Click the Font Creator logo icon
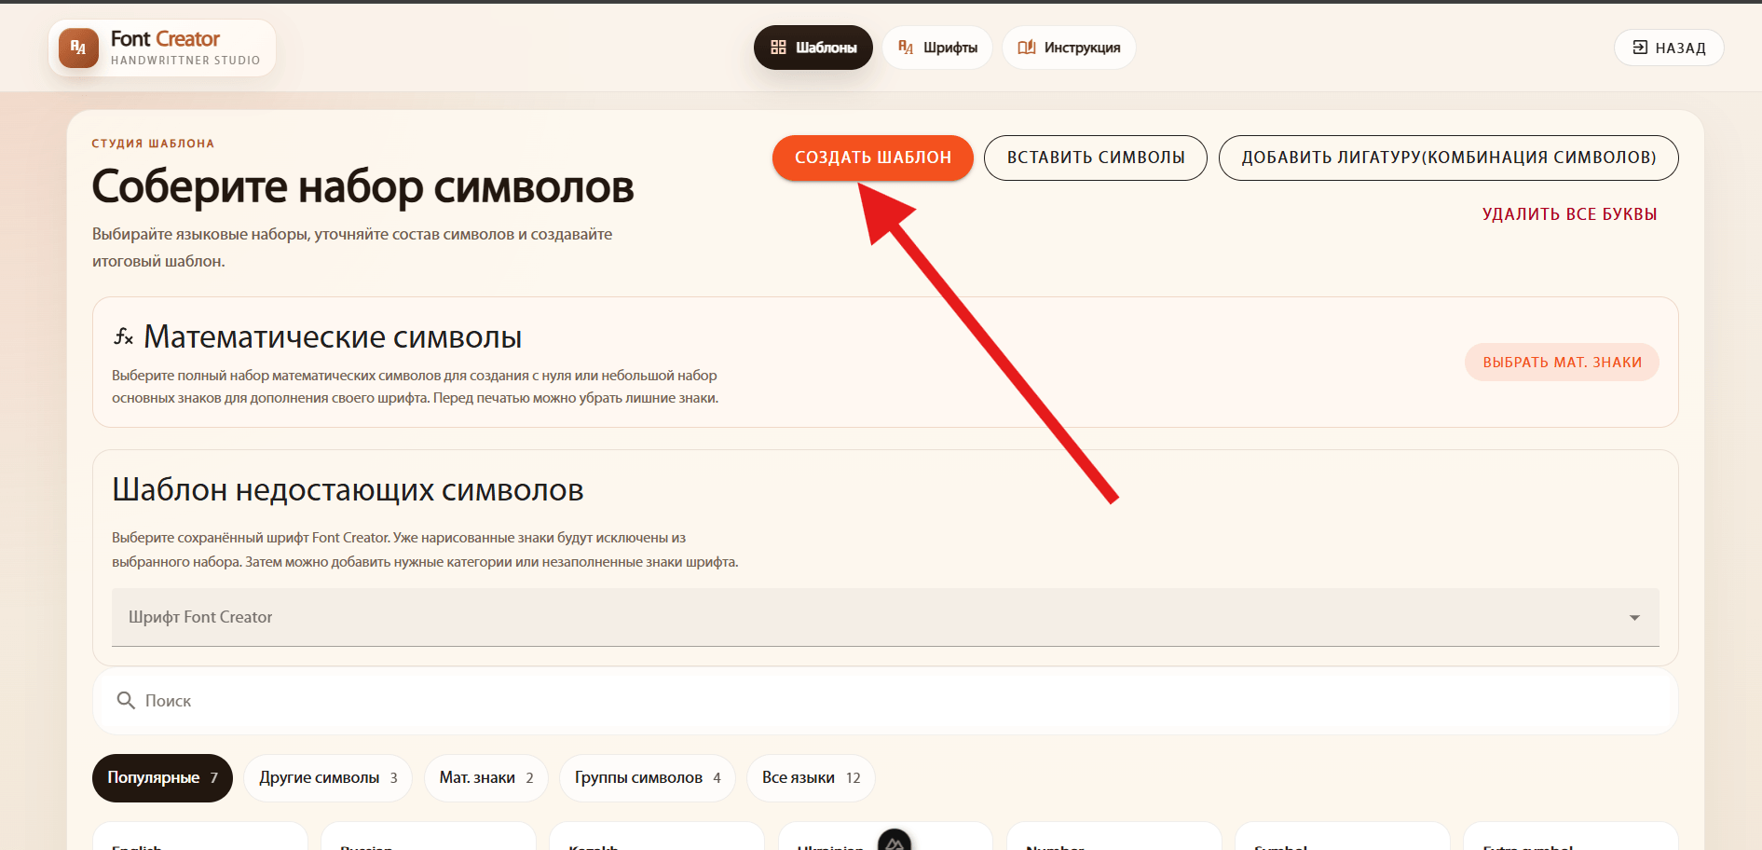 click(78, 48)
